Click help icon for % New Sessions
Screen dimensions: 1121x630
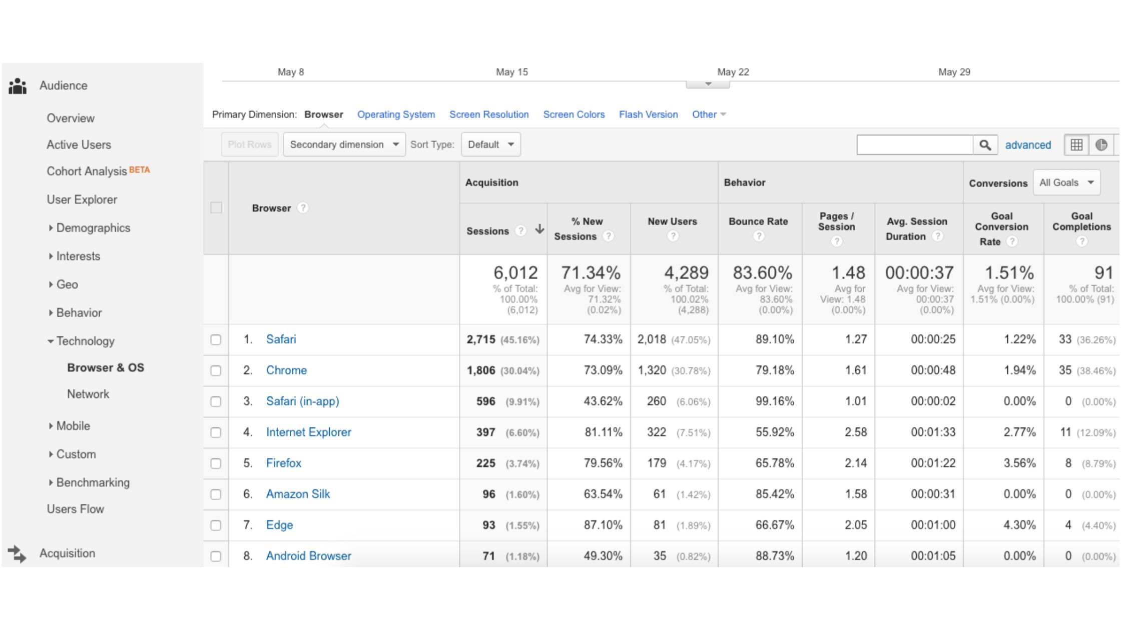click(x=608, y=236)
